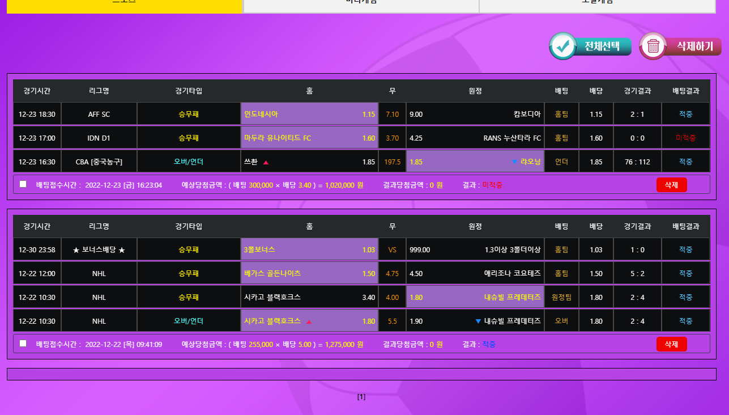Switch to the middle tab at the top
729x415 pixels.
click(x=361, y=5)
